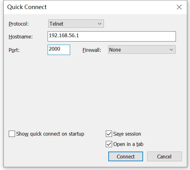Click the Protocol combo box chevron arrow
The image size is (190, 170).
[x=100, y=24]
